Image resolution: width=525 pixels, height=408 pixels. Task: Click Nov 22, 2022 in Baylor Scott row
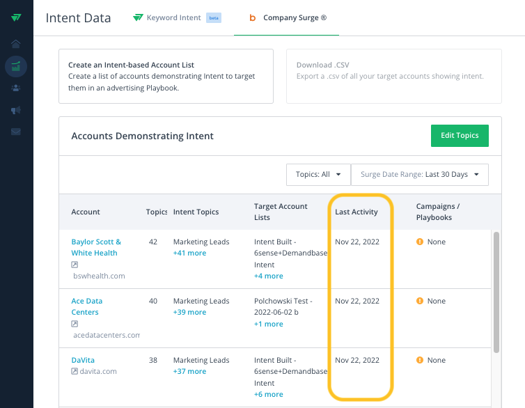357,242
